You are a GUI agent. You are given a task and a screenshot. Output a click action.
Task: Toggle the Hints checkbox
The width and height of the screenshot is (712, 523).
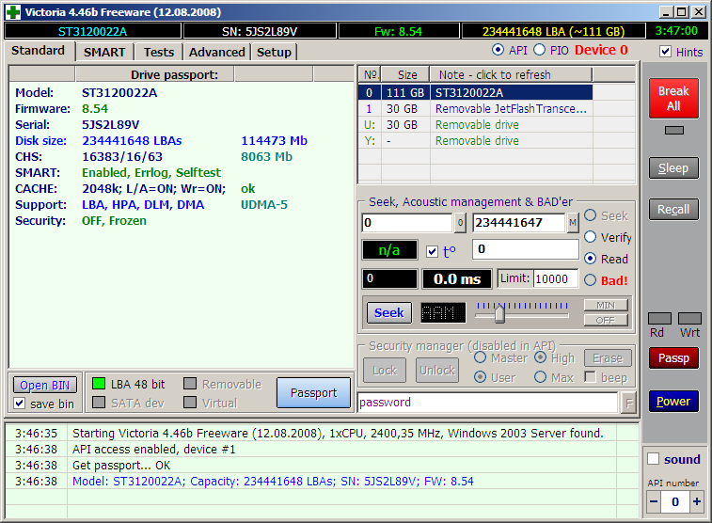[665, 52]
